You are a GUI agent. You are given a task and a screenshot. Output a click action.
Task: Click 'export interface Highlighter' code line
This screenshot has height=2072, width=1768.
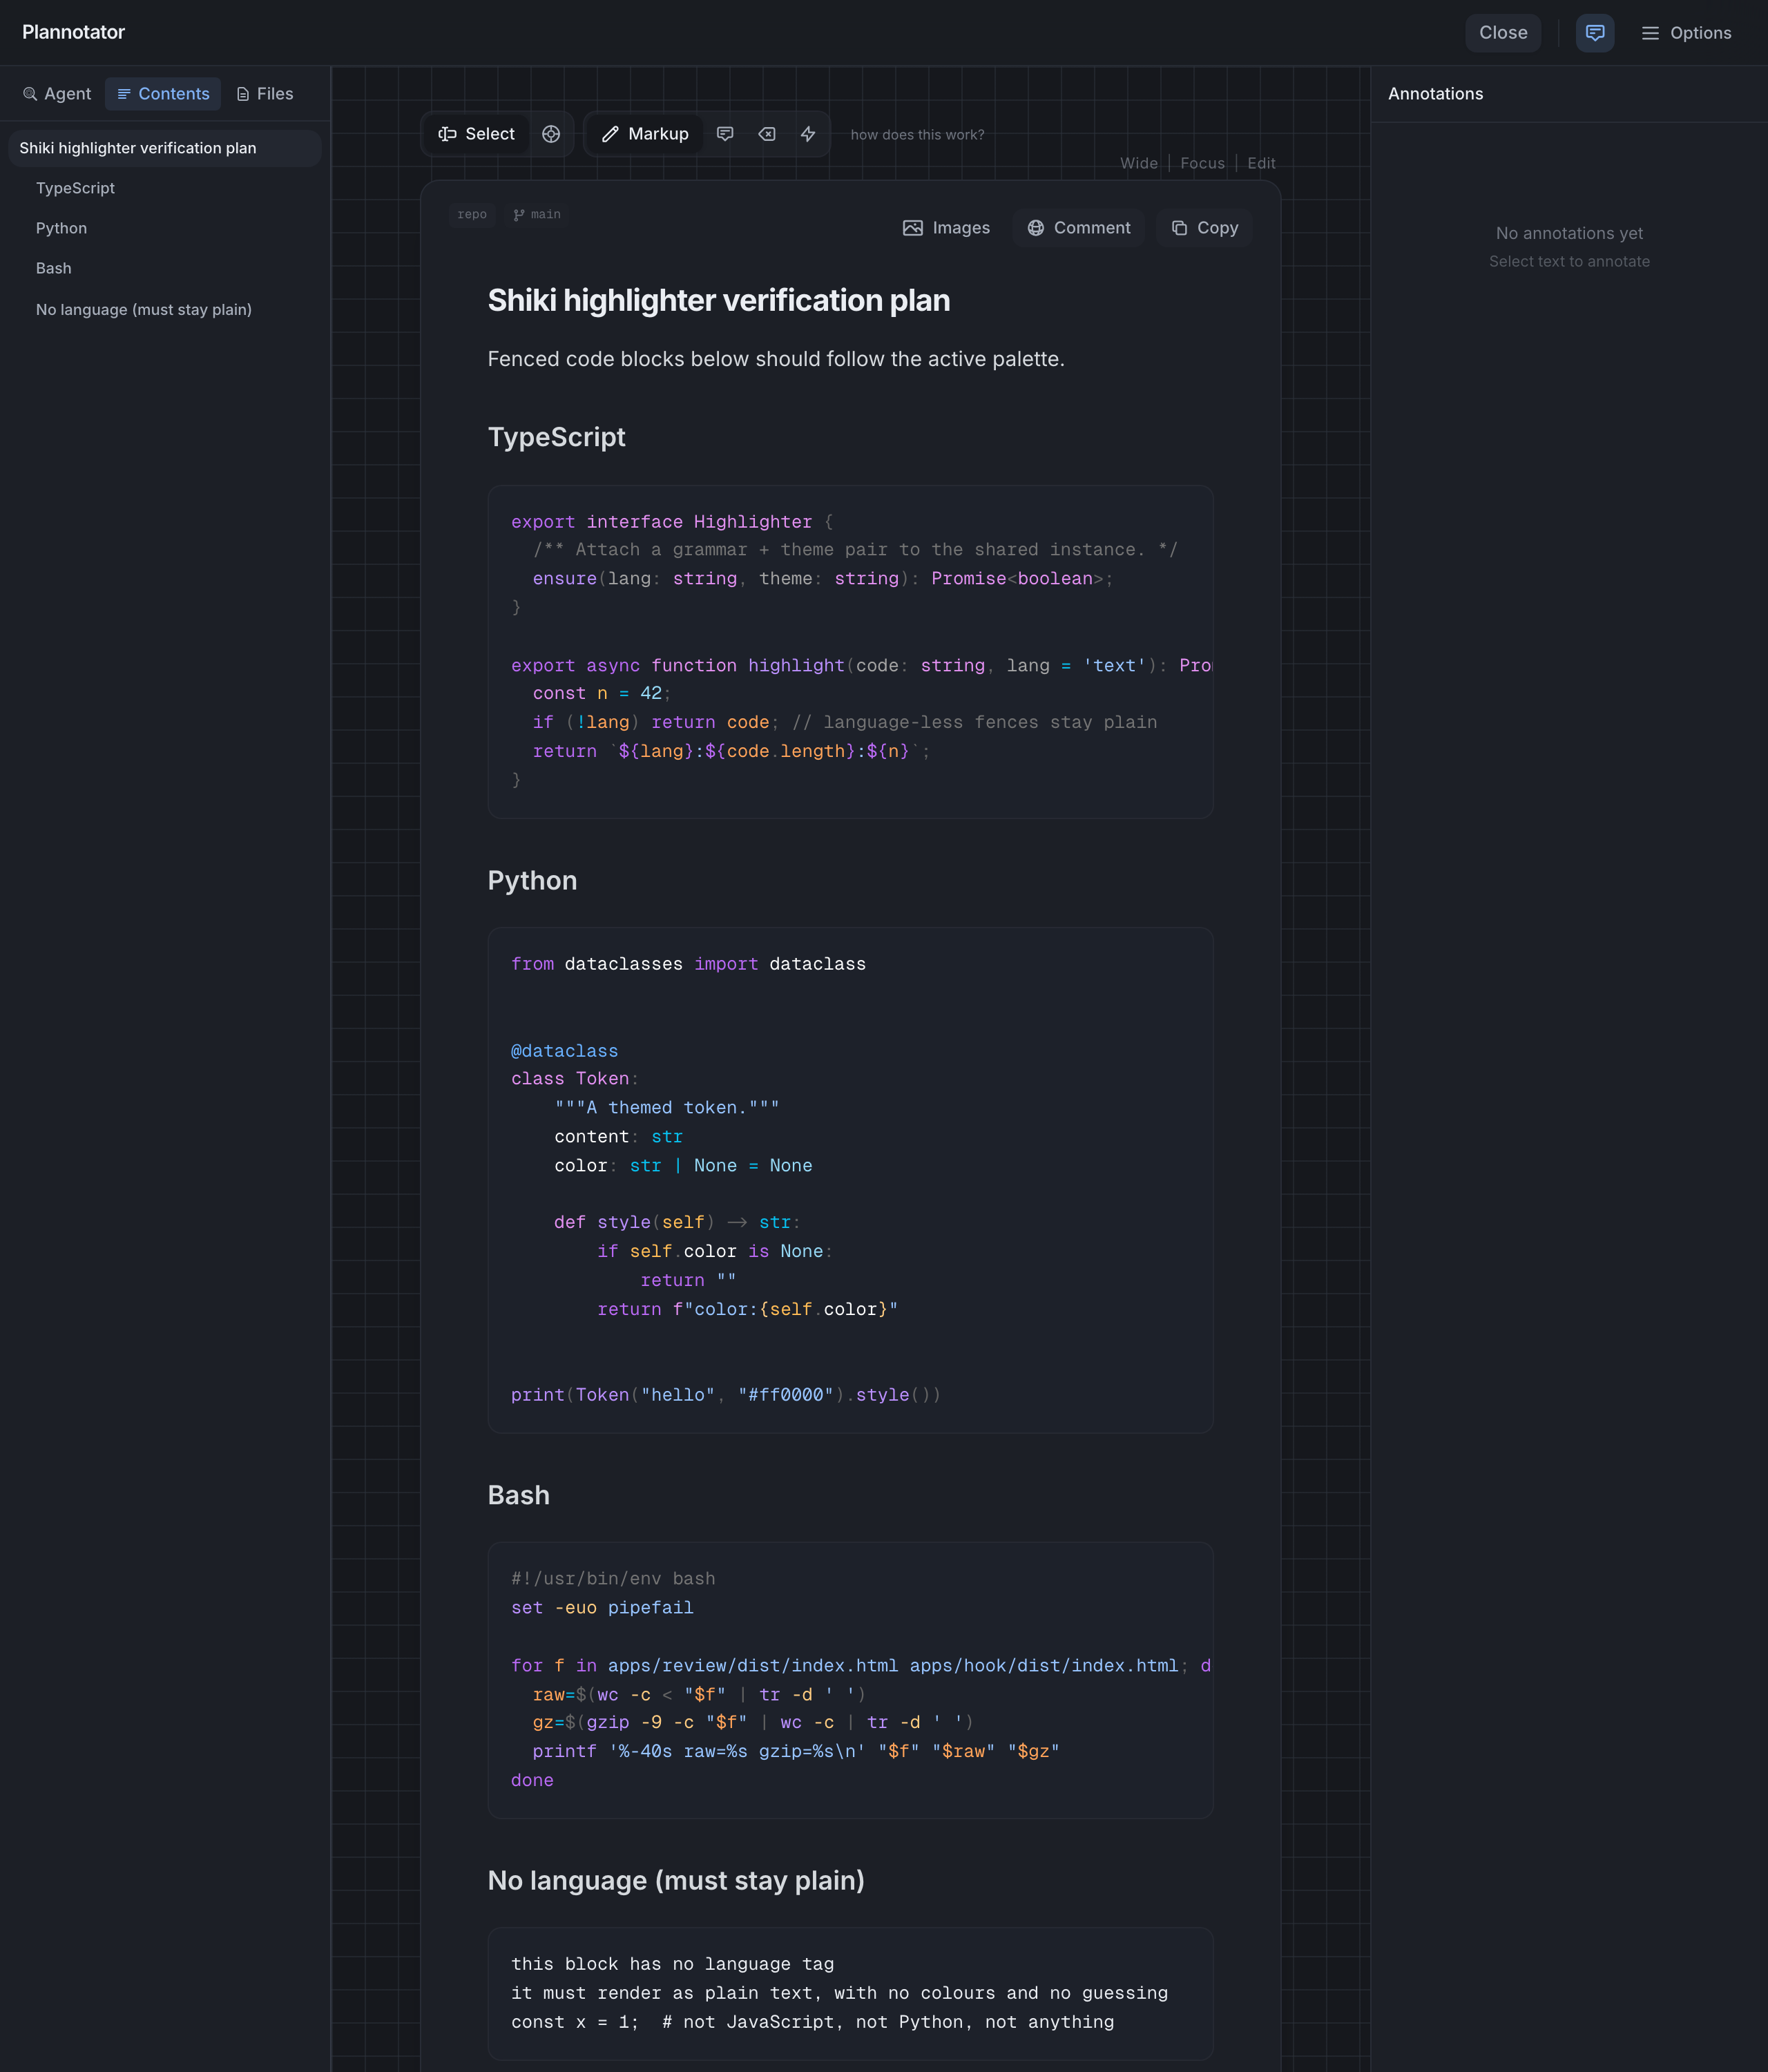coord(672,522)
